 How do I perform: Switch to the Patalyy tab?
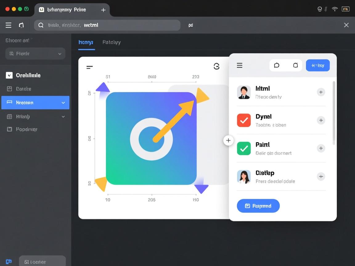point(112,42)
